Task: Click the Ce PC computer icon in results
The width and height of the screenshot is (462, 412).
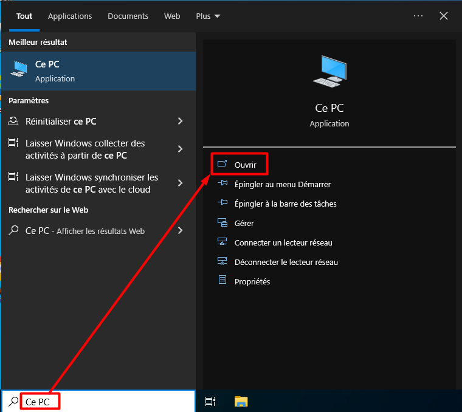Action: click(x=19, y=69)
